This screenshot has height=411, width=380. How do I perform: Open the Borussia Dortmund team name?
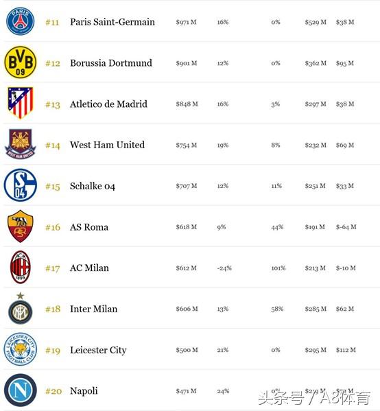pyautogui.click(x=111, y=63)
